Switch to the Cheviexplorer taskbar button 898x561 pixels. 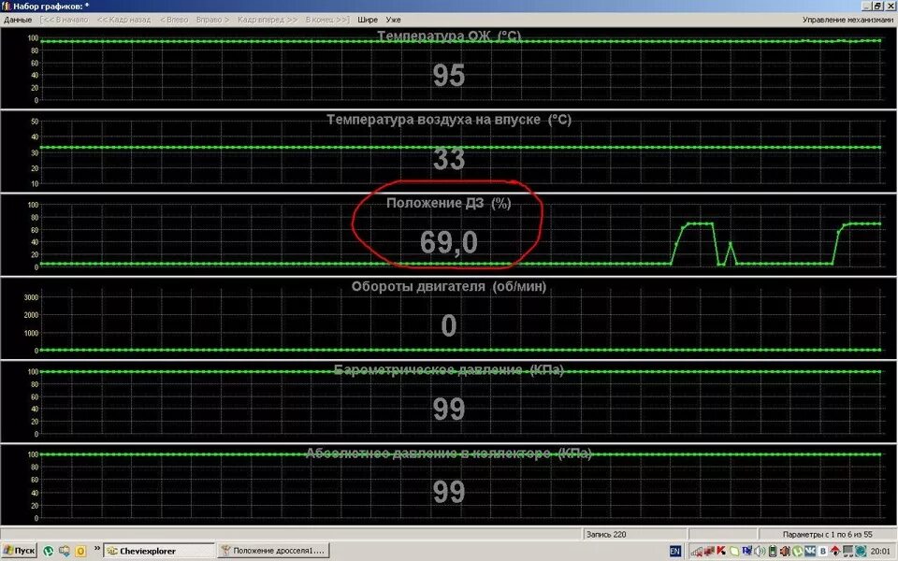[x=159, y=551]
